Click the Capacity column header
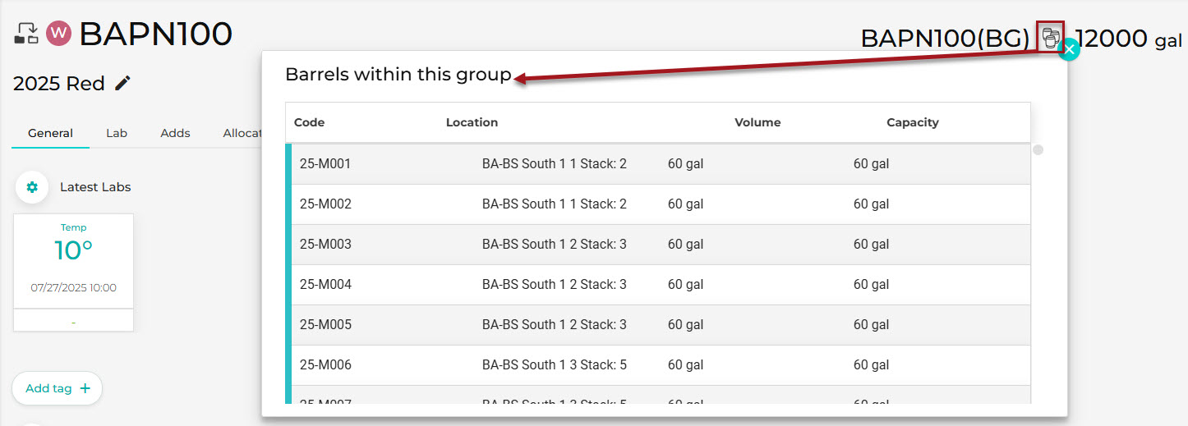The width and height of the screenshot is (1188, 426). point(912,122)
